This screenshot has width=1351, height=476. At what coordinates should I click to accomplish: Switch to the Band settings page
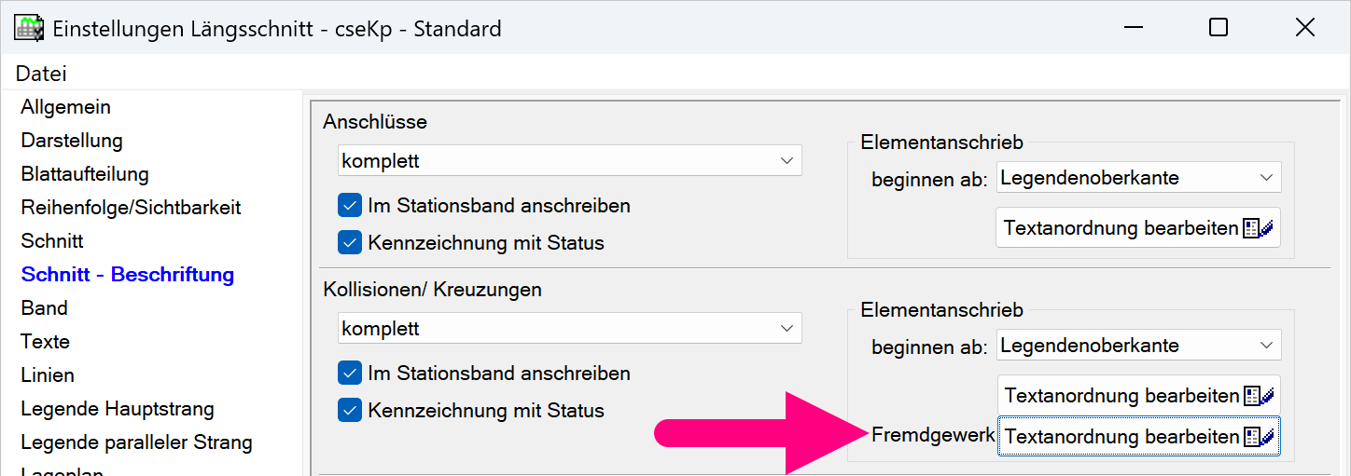pyautogui.click(x=44, y=308)
